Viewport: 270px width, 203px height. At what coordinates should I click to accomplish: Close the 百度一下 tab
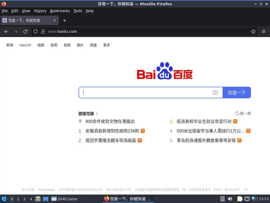pos(55,20)
